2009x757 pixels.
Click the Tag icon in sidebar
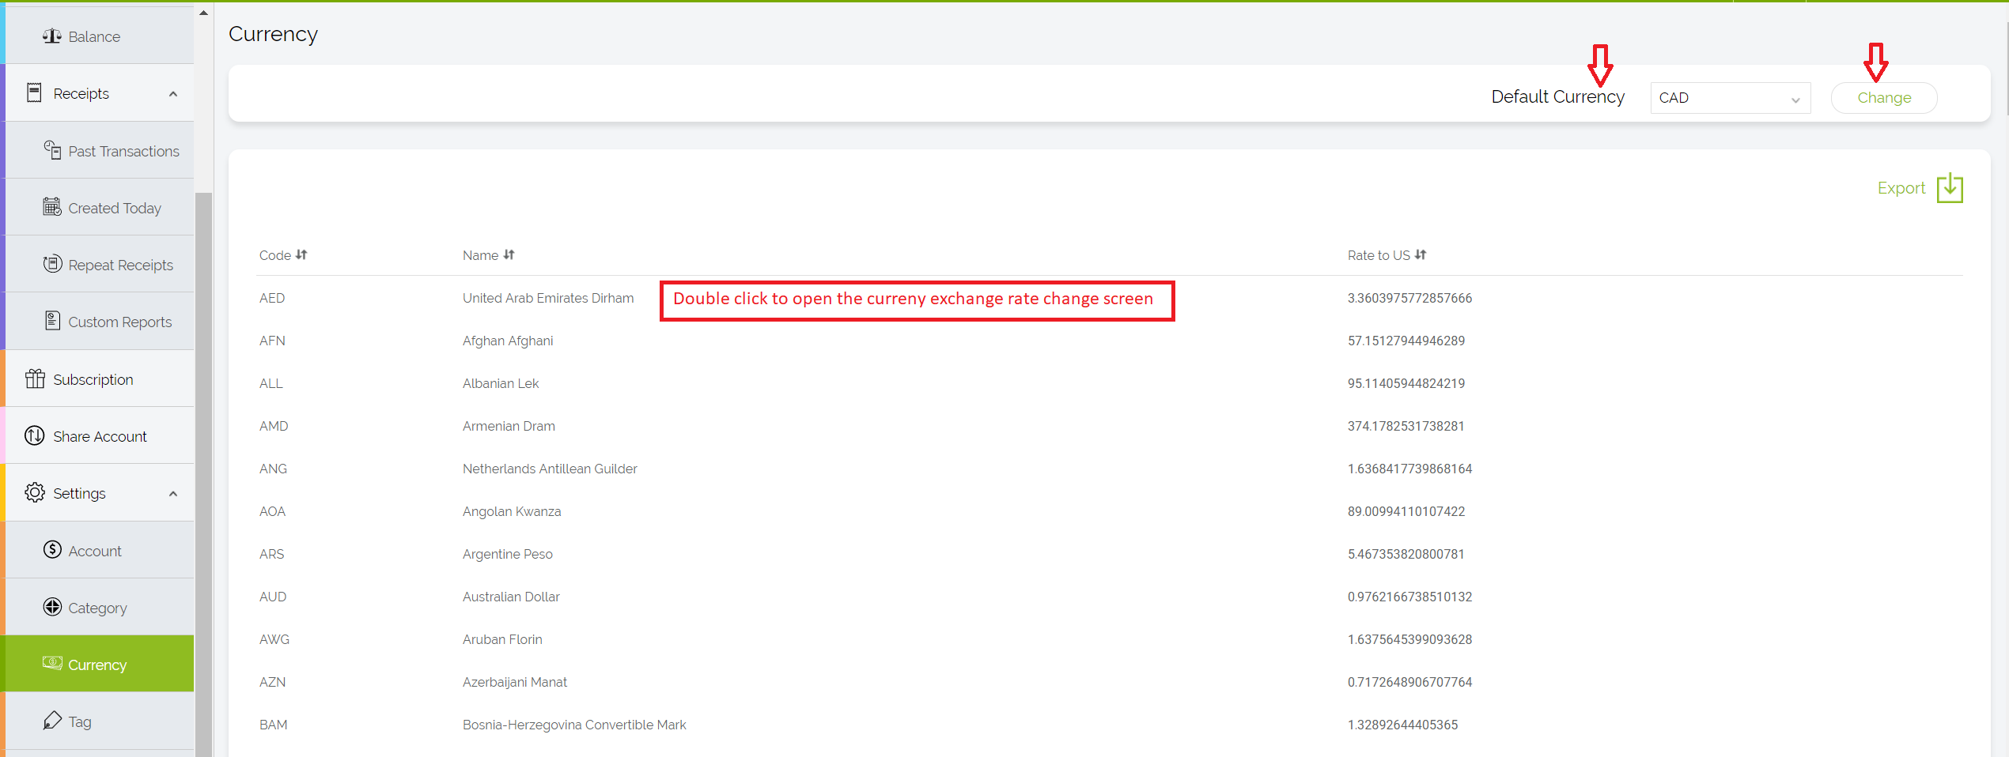(52, 721)
